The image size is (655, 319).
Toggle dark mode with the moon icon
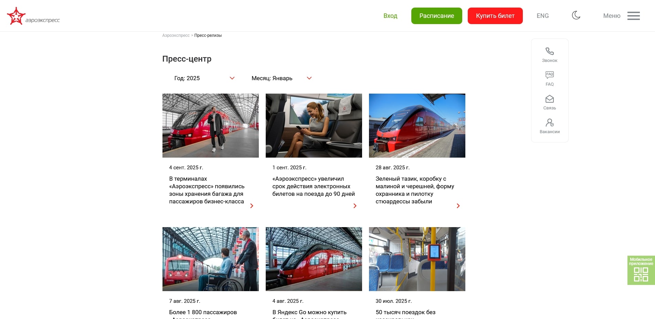coord(576,15)
